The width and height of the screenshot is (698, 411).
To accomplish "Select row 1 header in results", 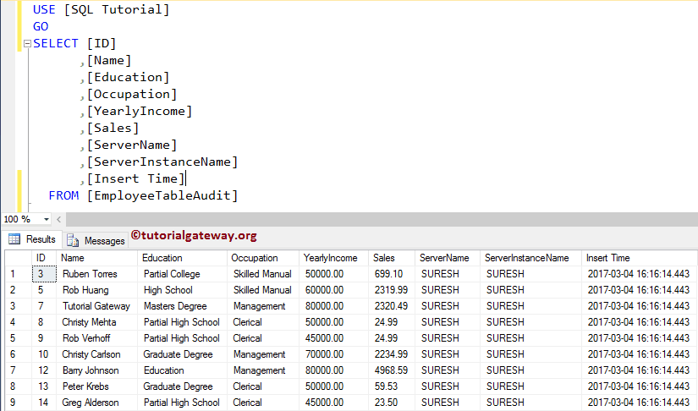I will [19, 274].
